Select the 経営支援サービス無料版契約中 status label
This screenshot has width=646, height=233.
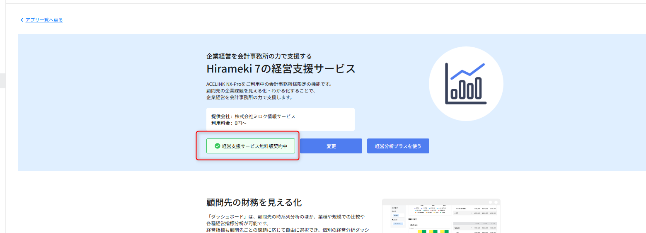254,146
